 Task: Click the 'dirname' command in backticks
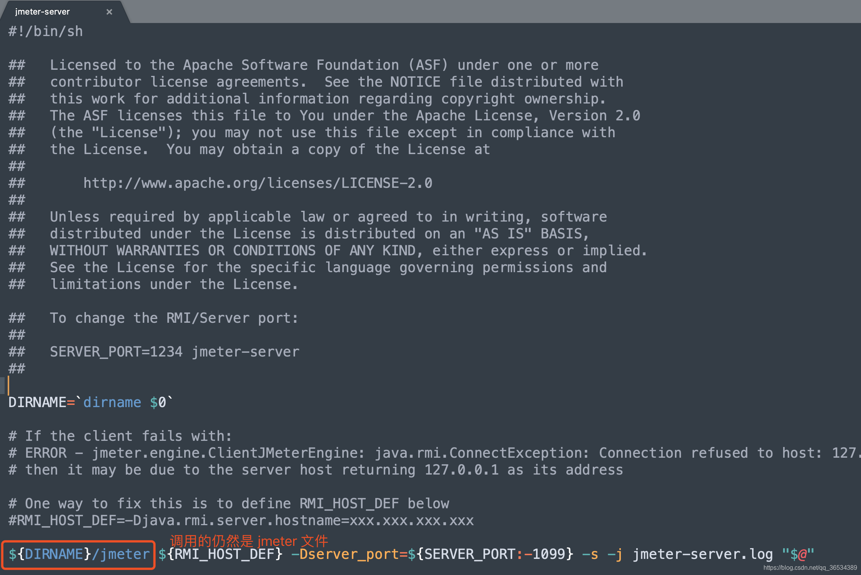[x=112, y=402]
